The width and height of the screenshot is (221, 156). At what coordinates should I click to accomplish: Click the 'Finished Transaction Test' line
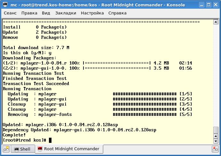click(x=35, y=79)
